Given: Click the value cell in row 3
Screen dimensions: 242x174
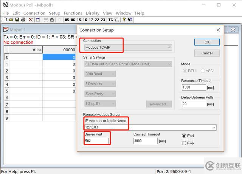Looking at the screenshot, I should click(x=59, y=77).
